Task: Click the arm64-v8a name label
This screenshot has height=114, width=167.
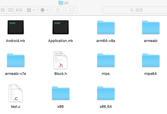Action: (106, 41)
